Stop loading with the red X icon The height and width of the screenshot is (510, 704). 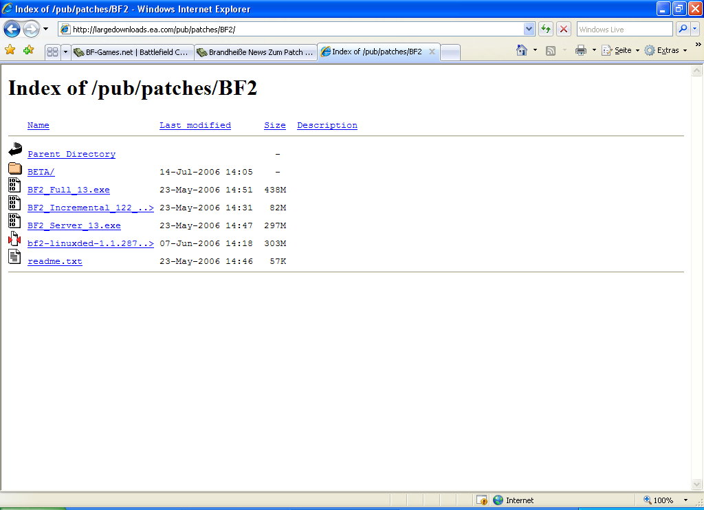(564, 29)
